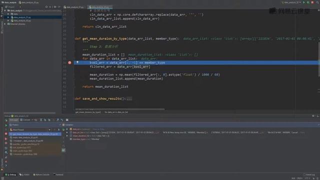This screenshot has height=180, width=320.
Task: Click the add new watch plus icon in Variables
Action: point(63,129)
